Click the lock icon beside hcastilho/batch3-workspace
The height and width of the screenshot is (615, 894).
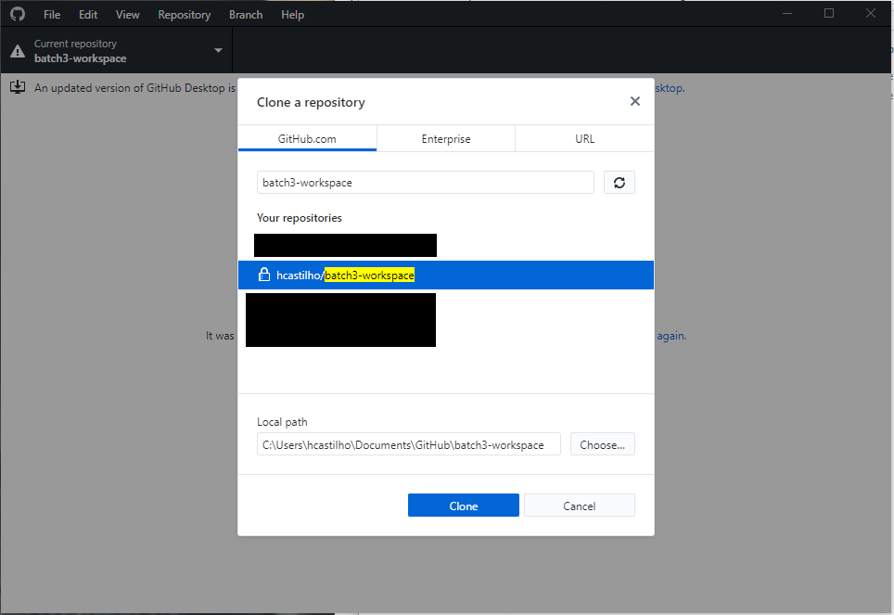(x=264, y=275)
